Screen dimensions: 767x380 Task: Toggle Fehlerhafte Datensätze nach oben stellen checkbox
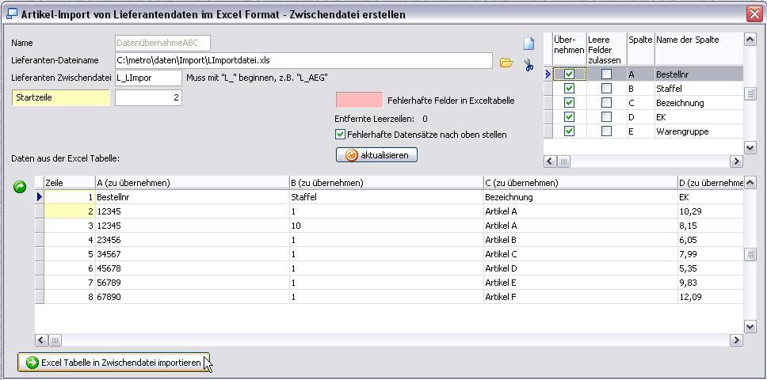click(341, 135)
